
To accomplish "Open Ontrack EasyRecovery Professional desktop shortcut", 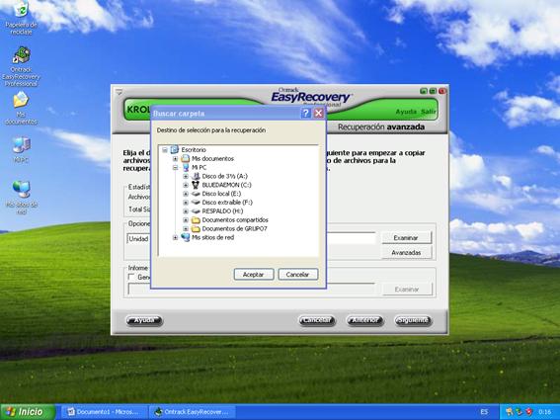I will click(21, 66).
